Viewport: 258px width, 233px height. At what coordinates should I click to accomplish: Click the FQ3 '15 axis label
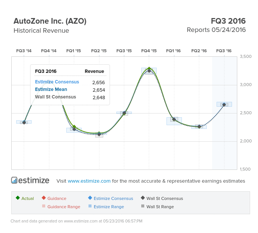124,51
